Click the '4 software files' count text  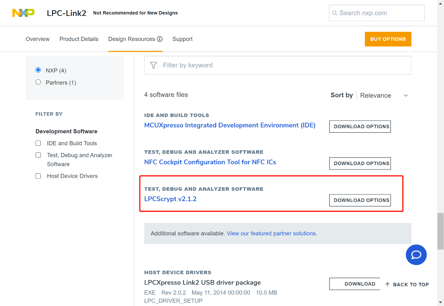tap(166, 95)
